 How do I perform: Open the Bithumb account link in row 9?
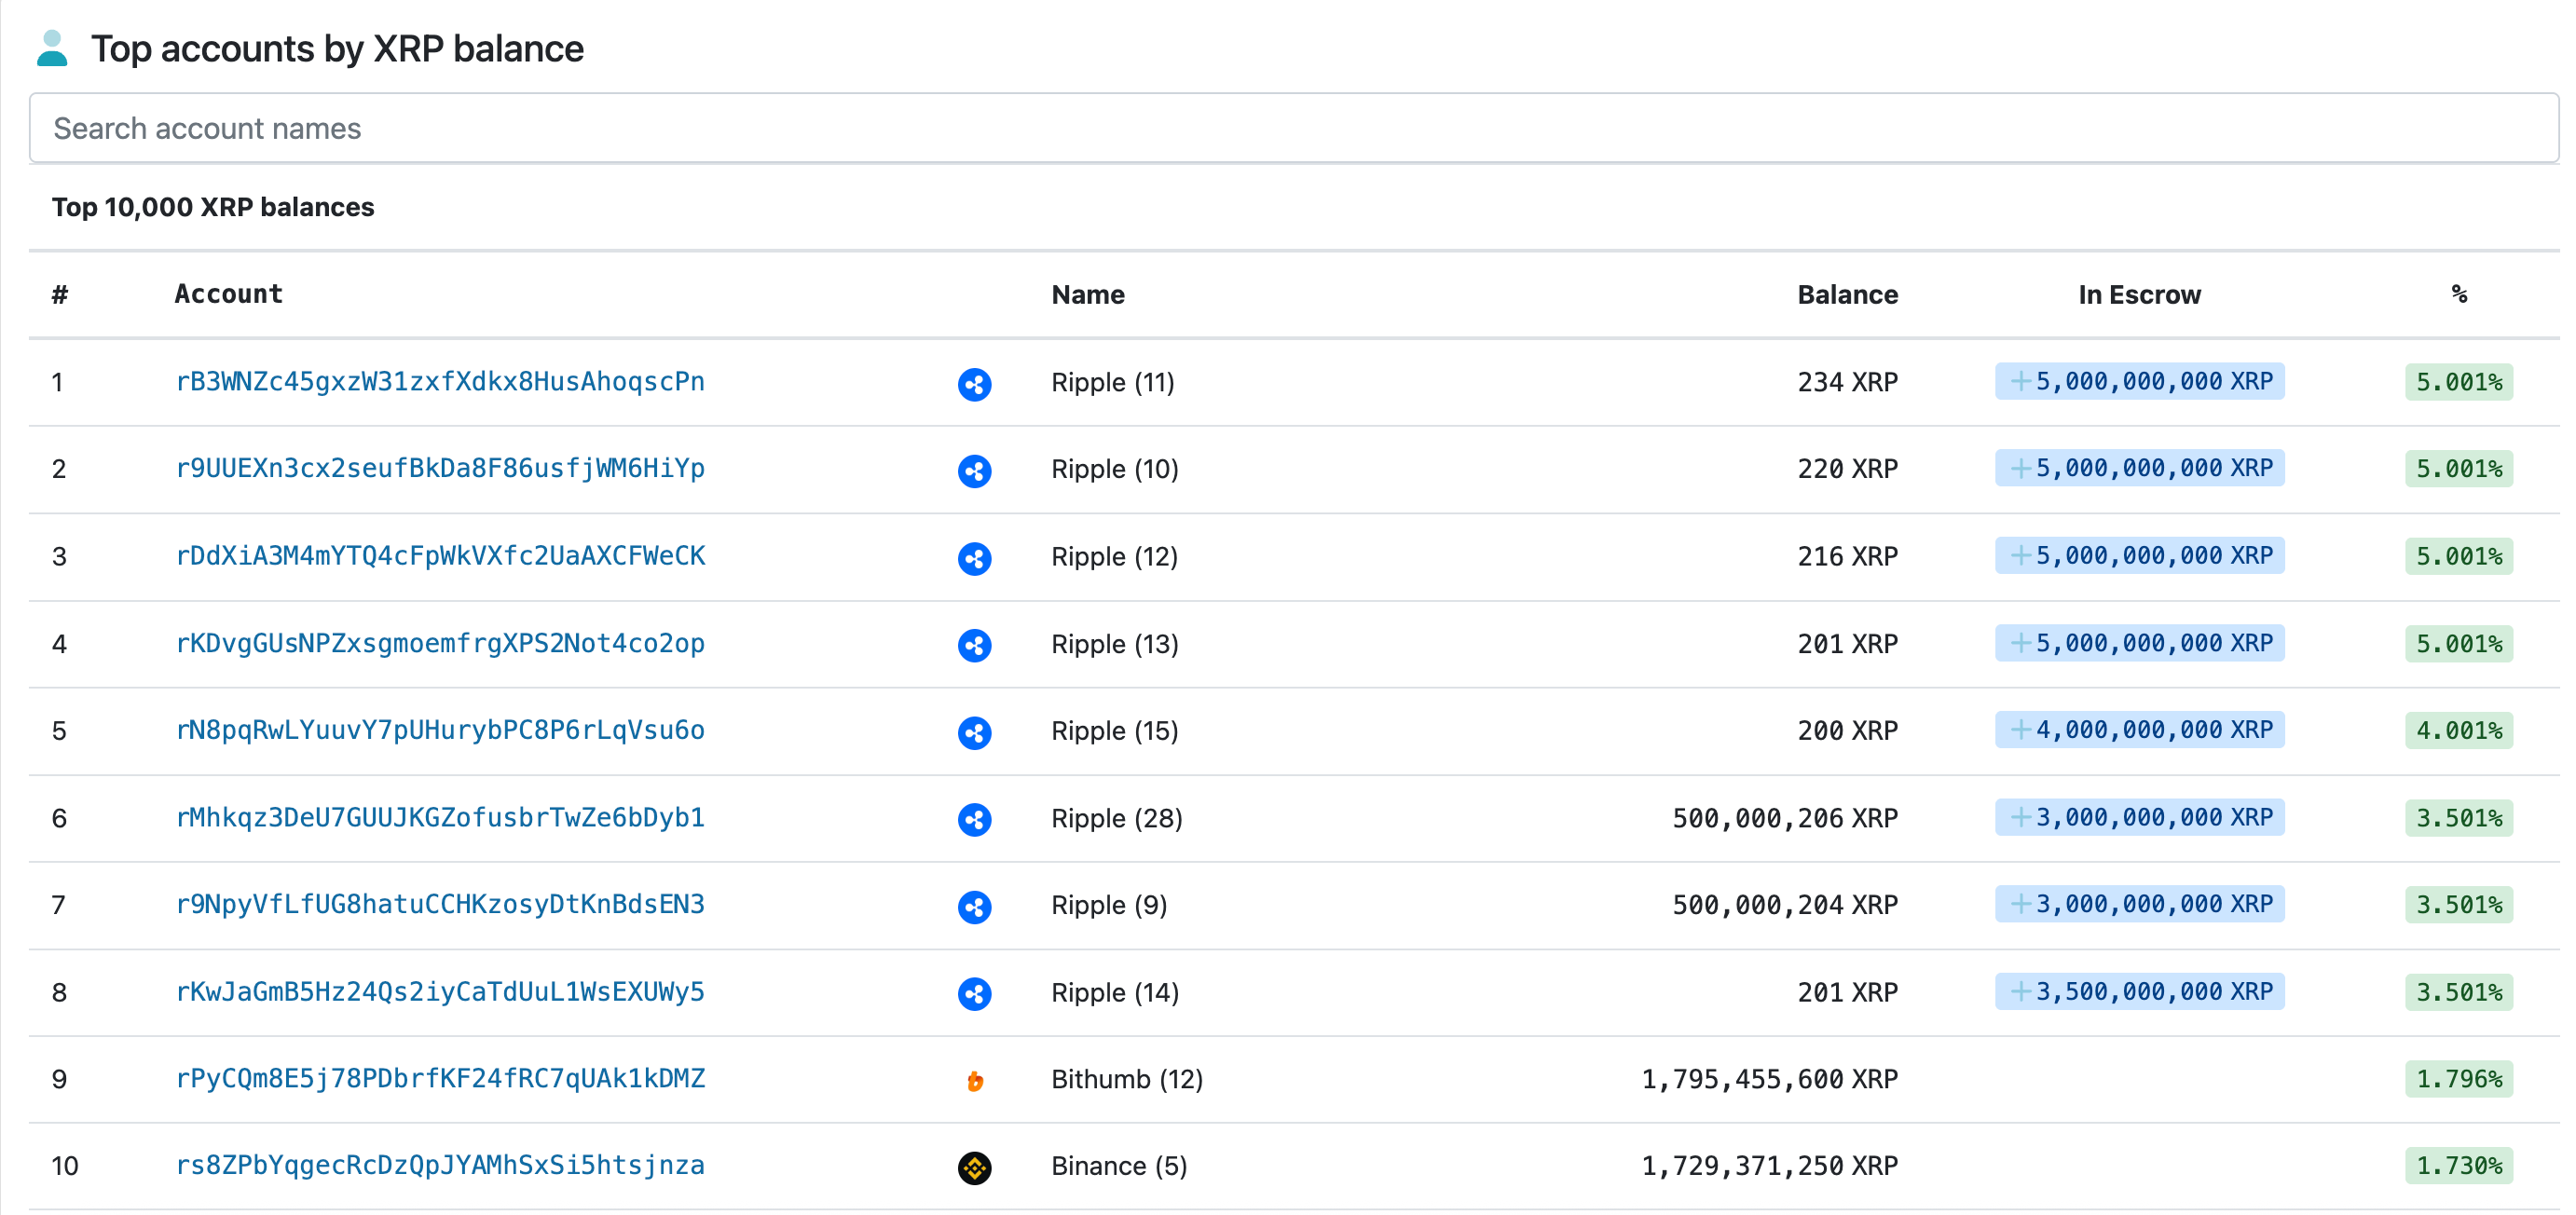440,1079
